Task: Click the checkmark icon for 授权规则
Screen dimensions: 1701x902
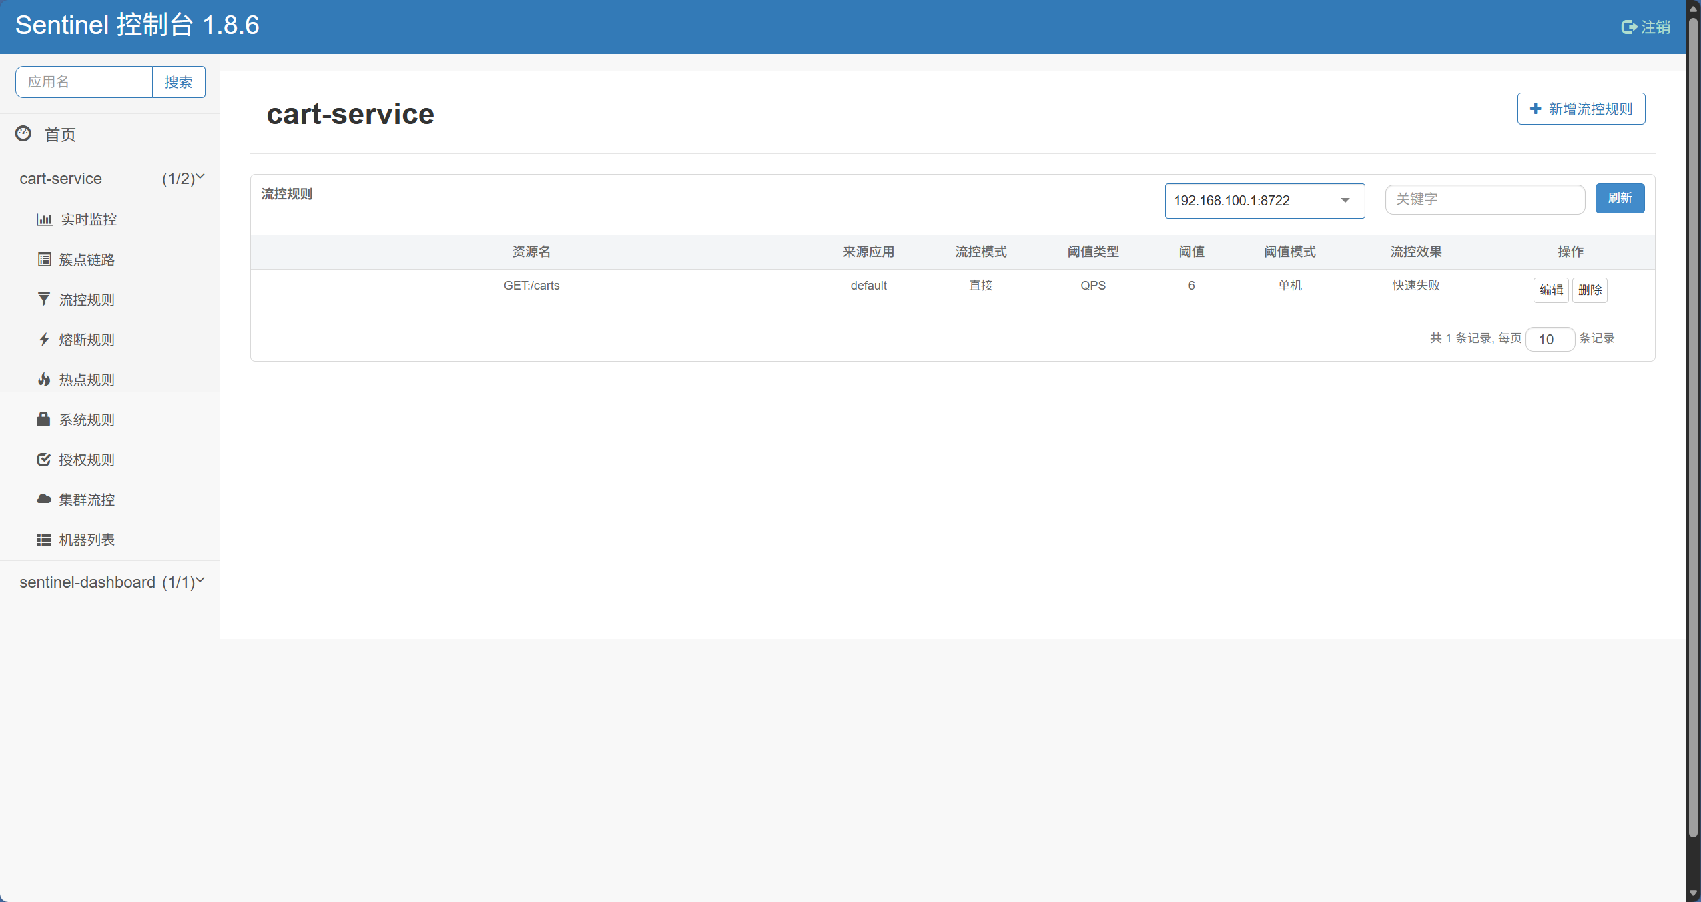Action: [x=44, y=460]
